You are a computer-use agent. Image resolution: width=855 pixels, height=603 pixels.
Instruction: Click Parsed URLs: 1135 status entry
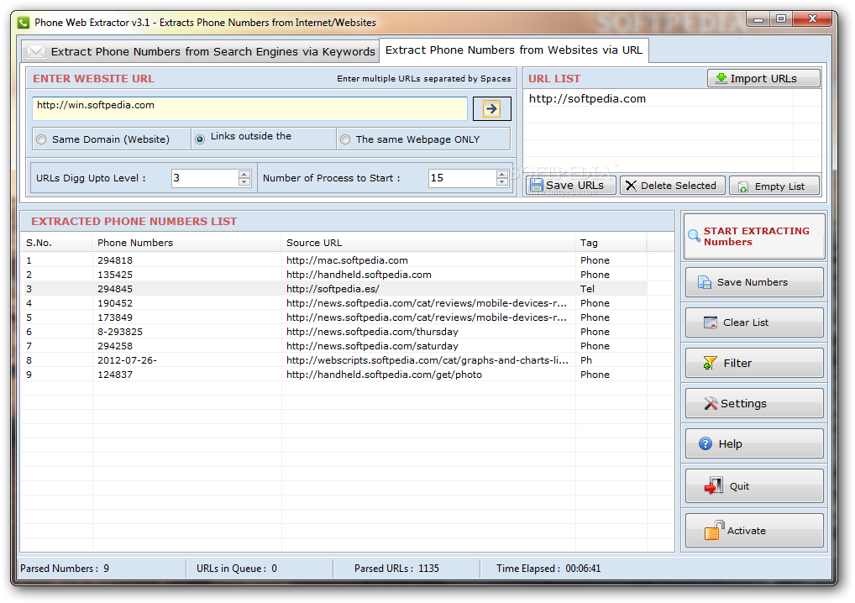tap(396, 568)
